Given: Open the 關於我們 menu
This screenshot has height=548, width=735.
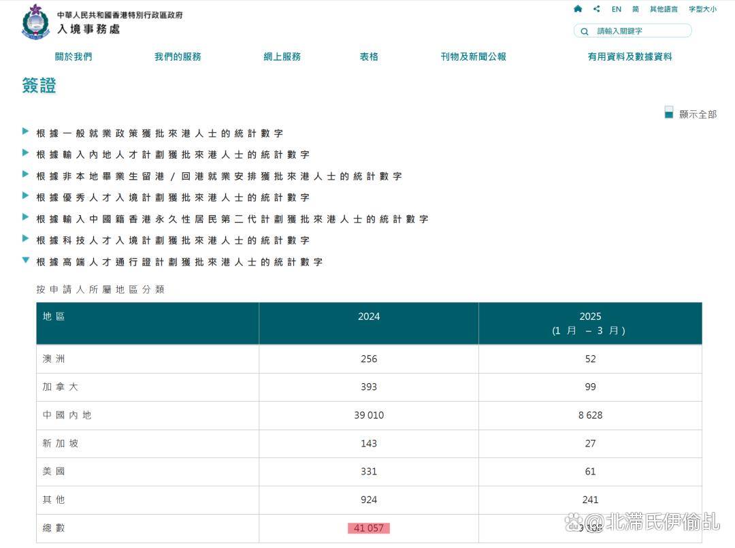Looking at the screenshot, I should pyautogui.click(x=73, y=57).
